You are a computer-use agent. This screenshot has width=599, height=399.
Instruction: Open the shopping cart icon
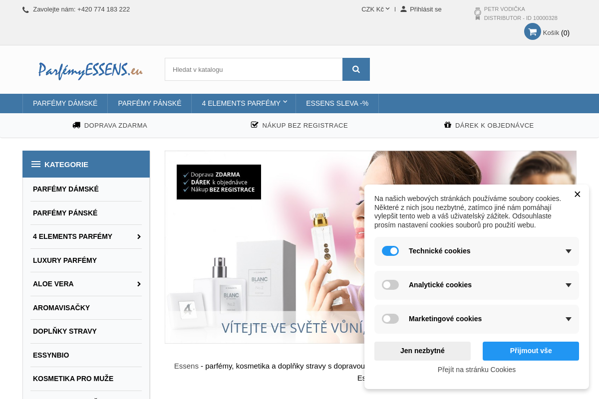[533, 31]
